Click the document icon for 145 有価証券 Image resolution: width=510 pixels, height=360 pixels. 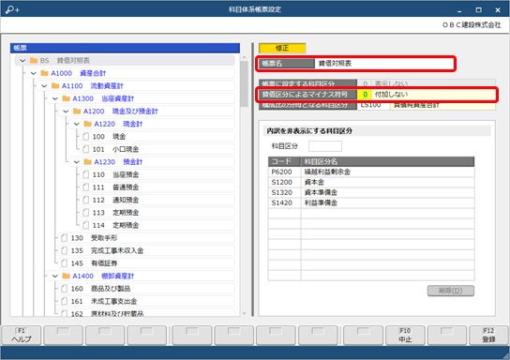[64, 263]
